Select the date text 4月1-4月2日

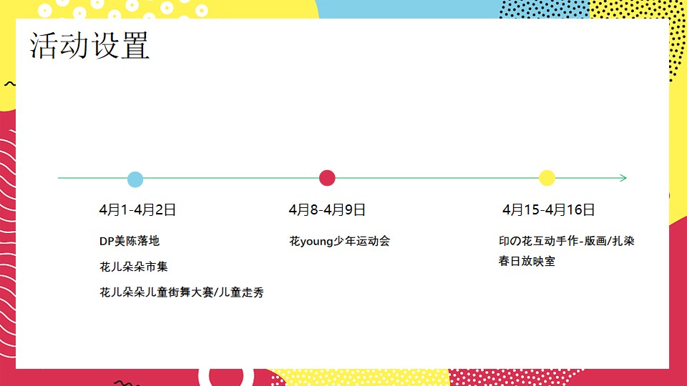(x=137, y=209)
